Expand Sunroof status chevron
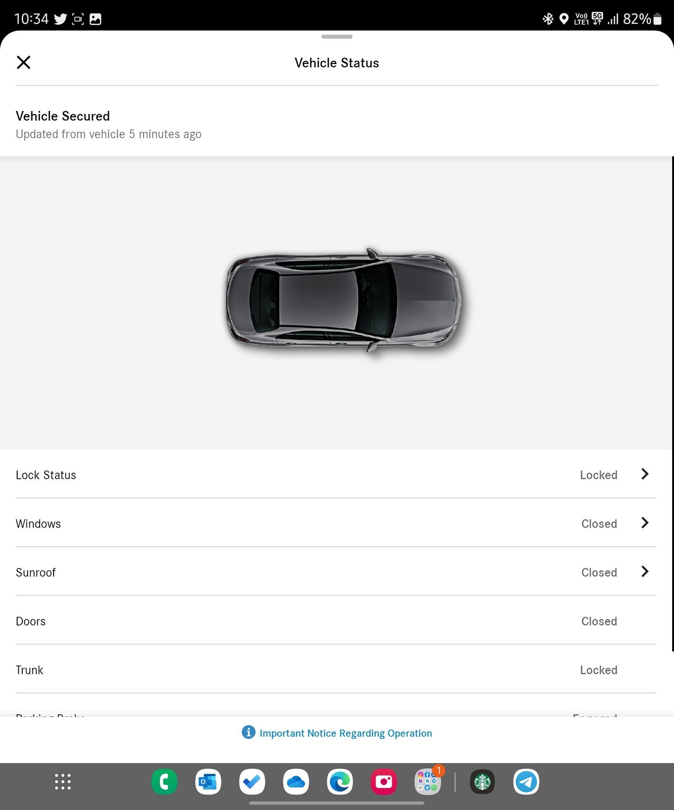 (x=645, y=572)
